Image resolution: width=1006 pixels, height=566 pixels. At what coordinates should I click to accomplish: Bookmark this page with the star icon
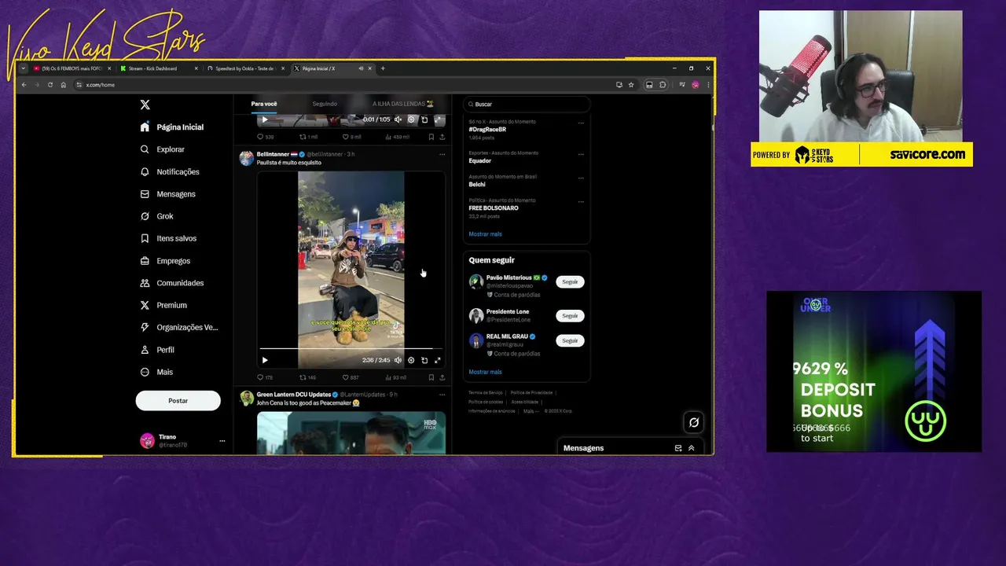click(x=630, y=85)
